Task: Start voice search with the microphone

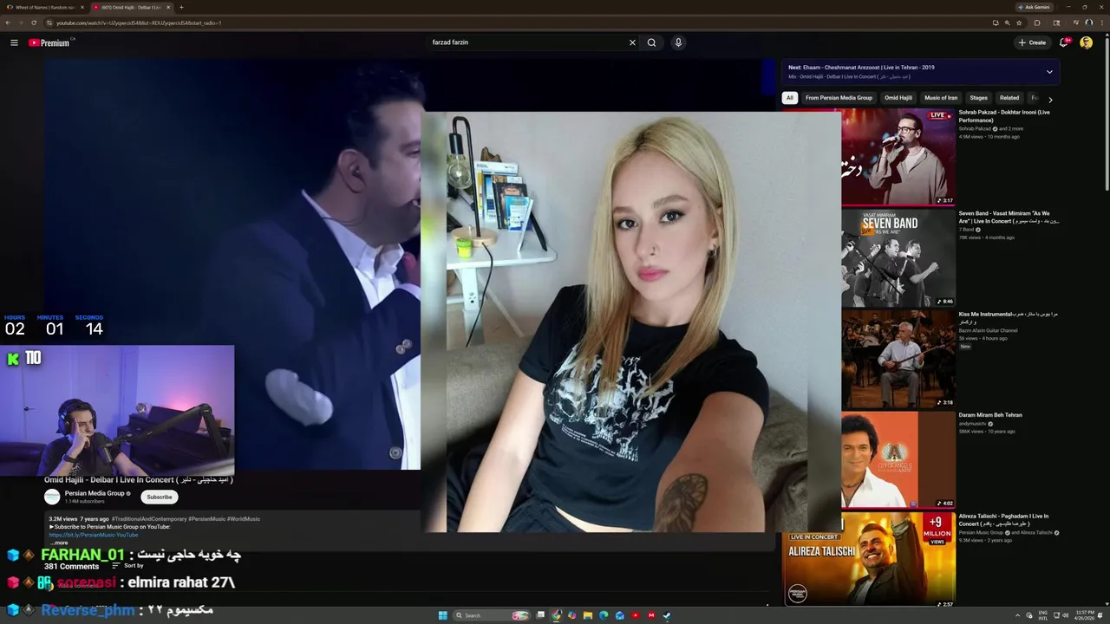Action: pos(678,42)
